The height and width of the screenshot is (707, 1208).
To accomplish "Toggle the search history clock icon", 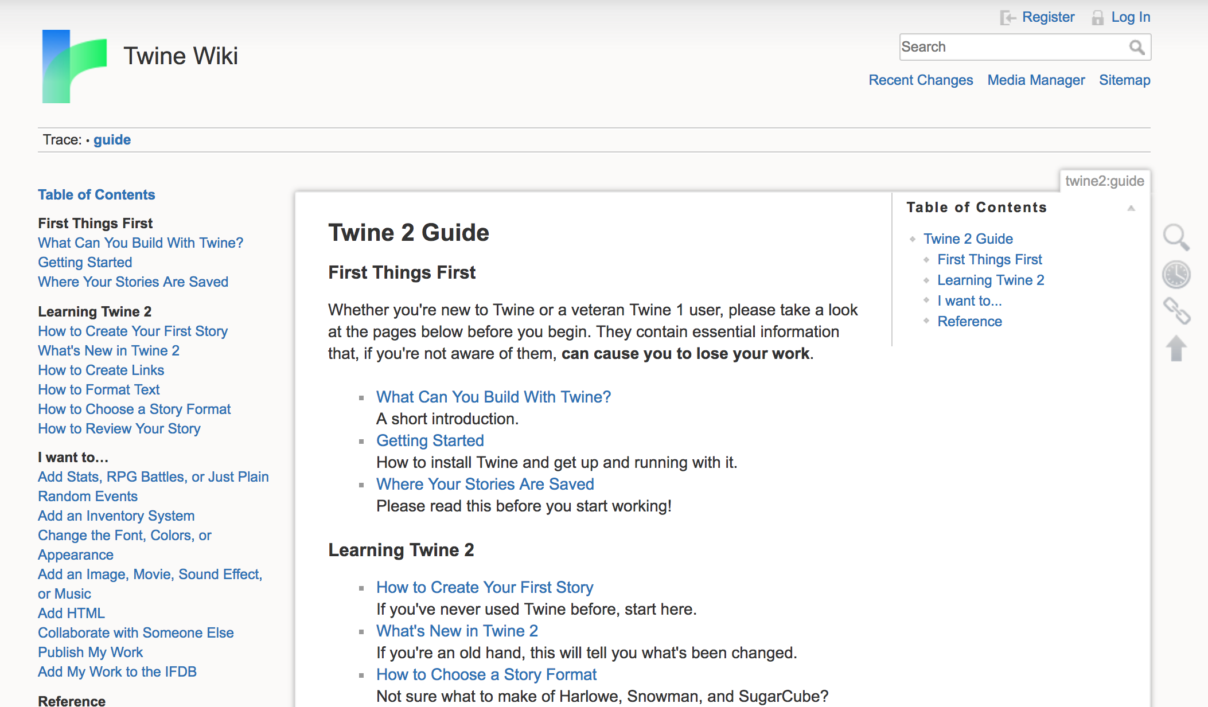I will pos(1176,275).
